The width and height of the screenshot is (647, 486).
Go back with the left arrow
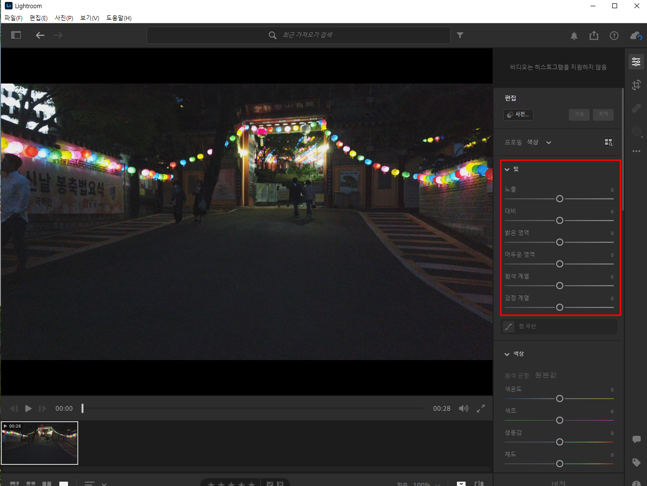point(40,35)
